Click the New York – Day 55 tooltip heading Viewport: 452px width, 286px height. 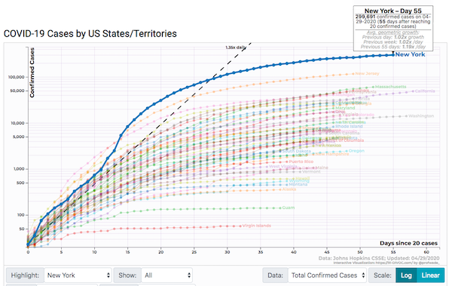[x=393, y=11]
